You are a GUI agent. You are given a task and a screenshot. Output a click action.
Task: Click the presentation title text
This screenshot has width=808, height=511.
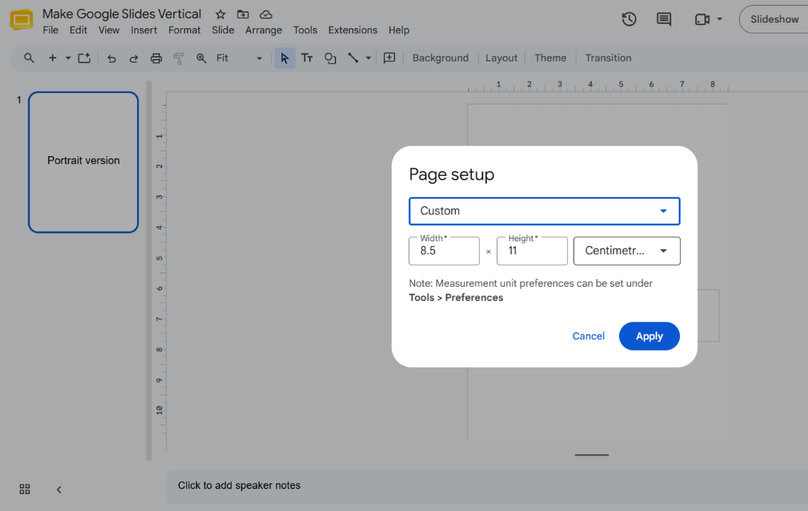(x=122, y=14)
